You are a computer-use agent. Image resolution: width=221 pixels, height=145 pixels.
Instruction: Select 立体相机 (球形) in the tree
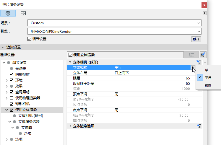[x=31, y=116]
